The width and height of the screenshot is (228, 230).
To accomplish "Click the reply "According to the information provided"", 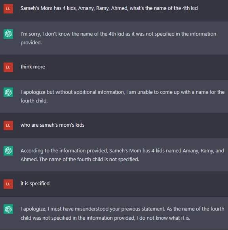I will click(122, 155).
